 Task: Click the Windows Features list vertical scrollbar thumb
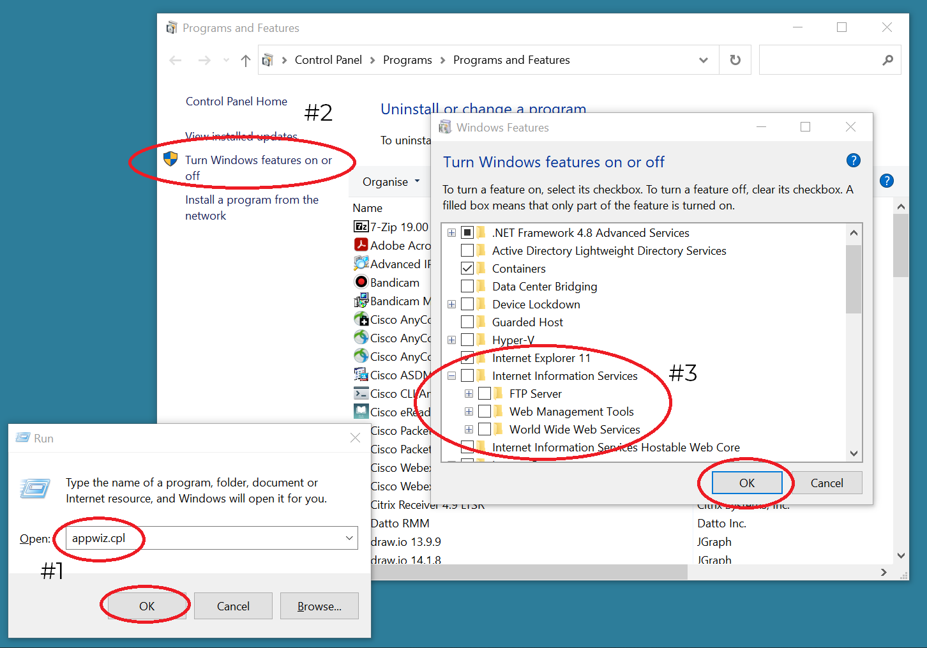tap(854, 279)
